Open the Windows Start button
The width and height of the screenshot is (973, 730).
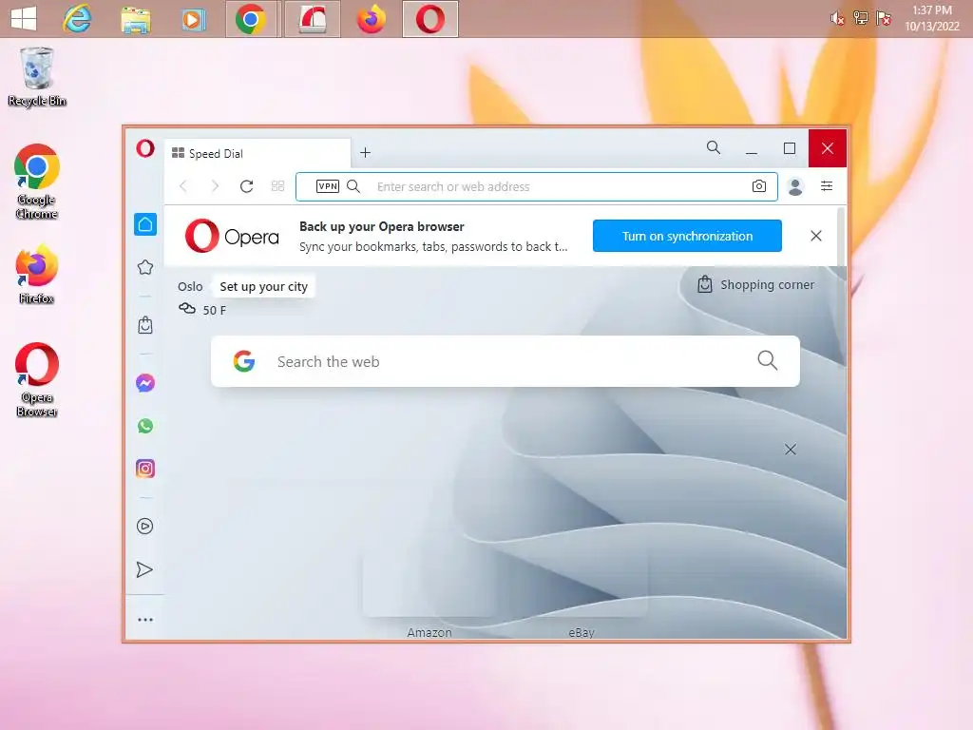tap(24, 19)
